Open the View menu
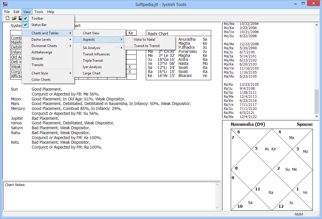The image size is (322, 219). (x=27, y=12)
